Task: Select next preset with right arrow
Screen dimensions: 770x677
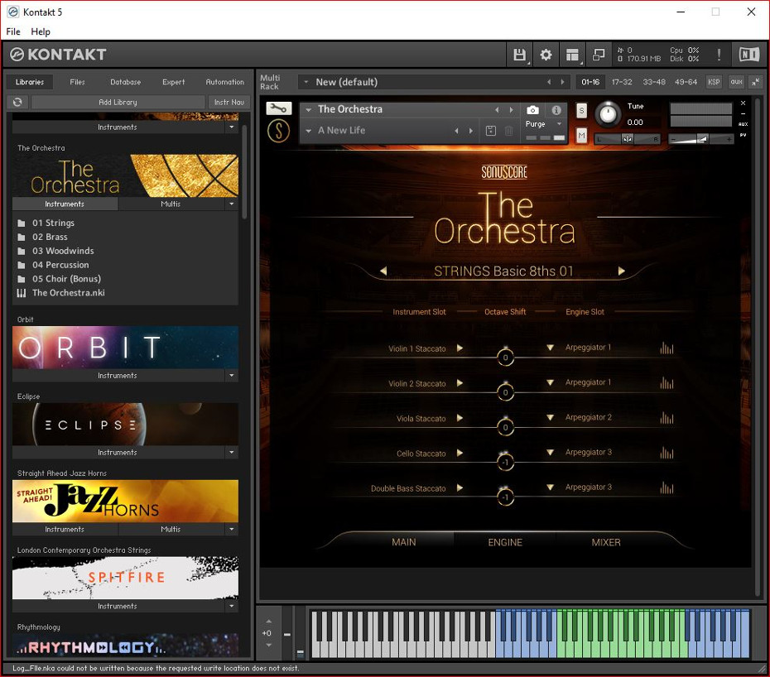Action: (x=621, y=271)
